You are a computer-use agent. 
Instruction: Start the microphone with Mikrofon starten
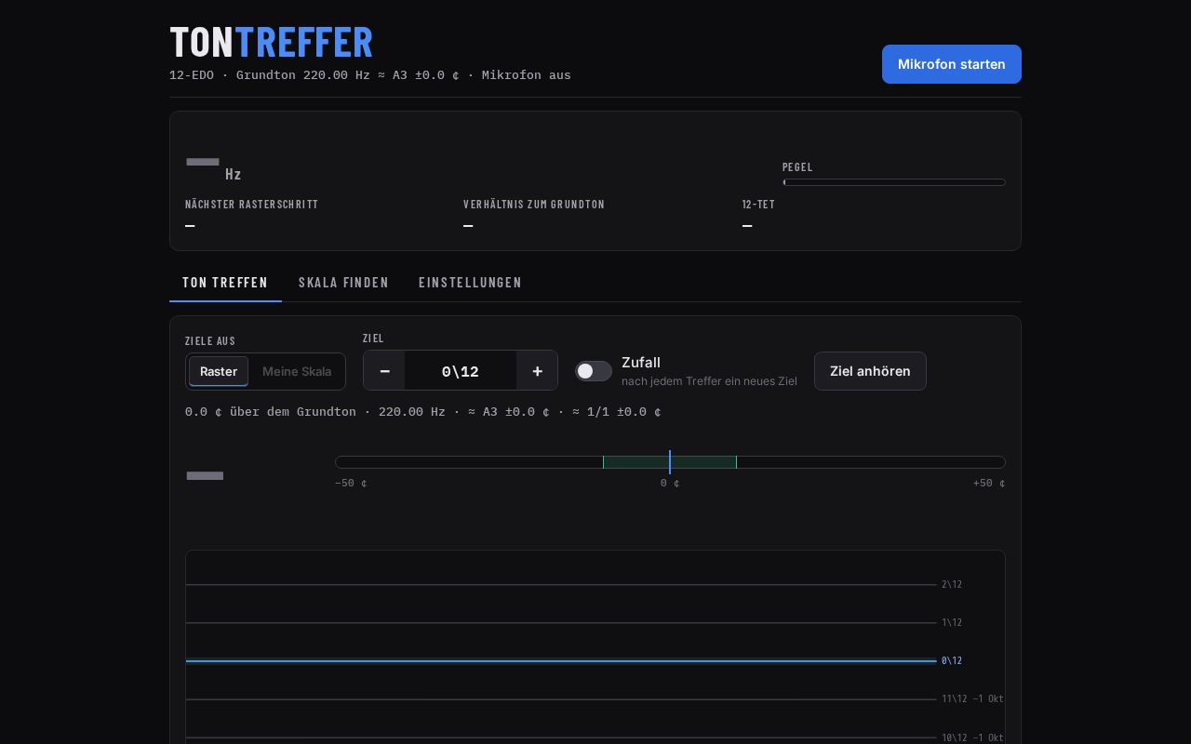951,64
